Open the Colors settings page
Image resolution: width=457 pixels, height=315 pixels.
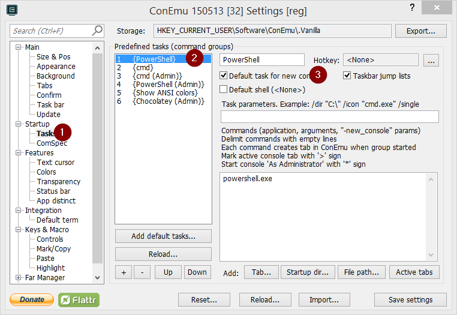point(46,172)
